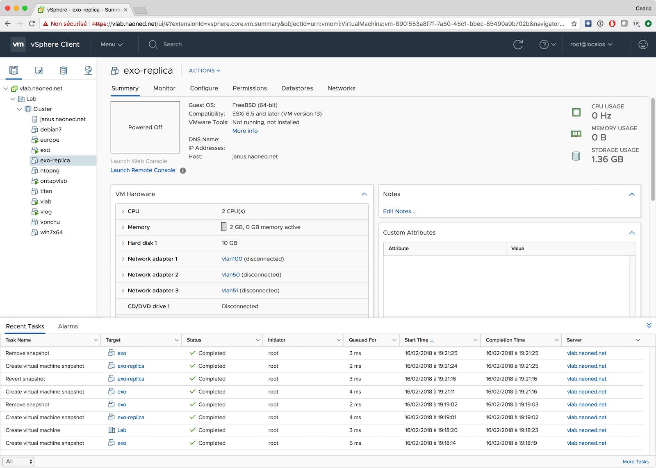
Task: Open the ACTIONS dropdown menu
Action: click(x=204, y=71)
